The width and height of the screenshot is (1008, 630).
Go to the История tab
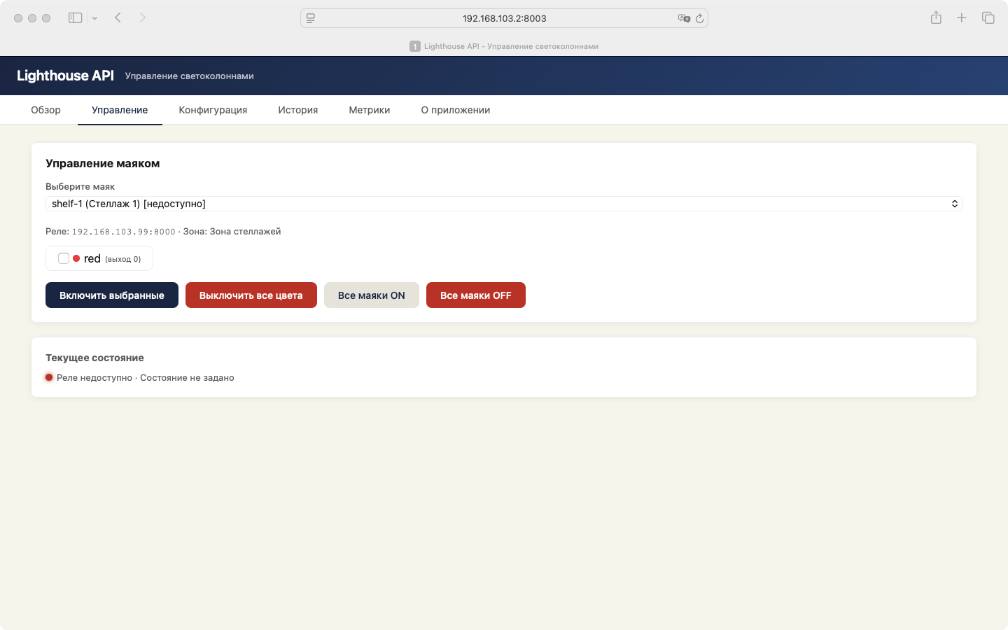click(297, 110)
